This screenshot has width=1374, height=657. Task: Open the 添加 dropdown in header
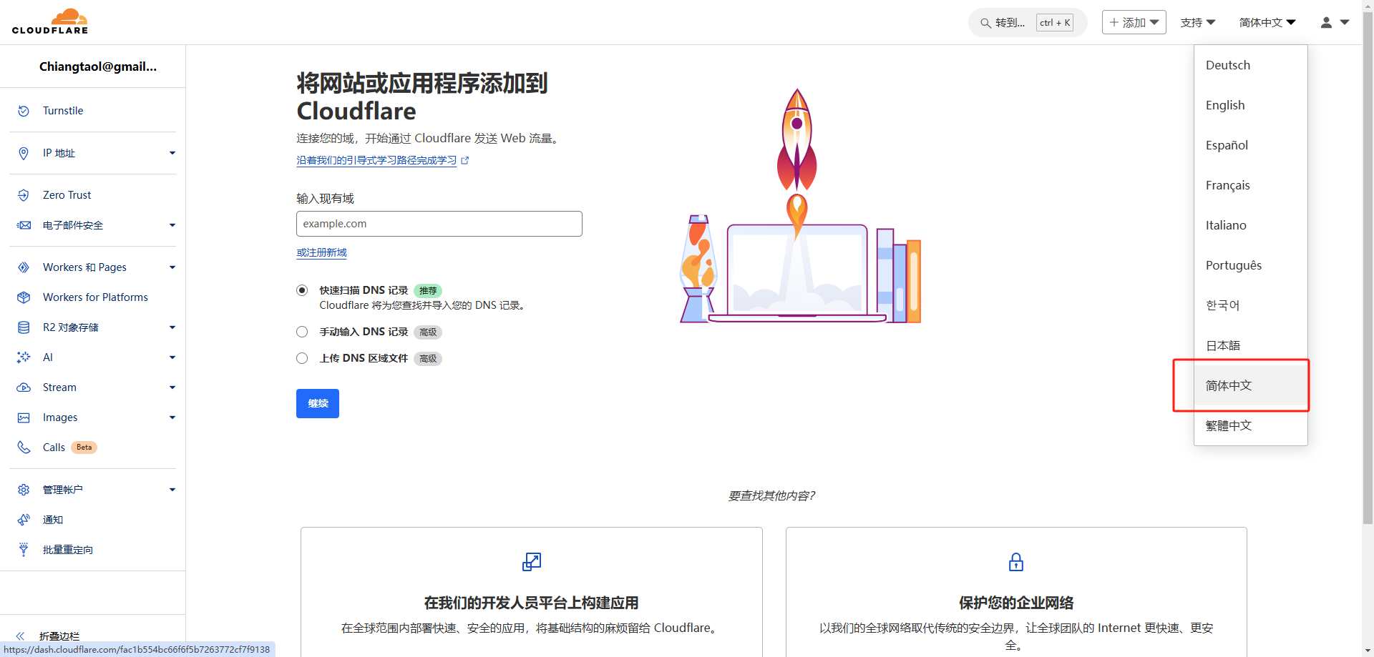(x=1134, y=23)
